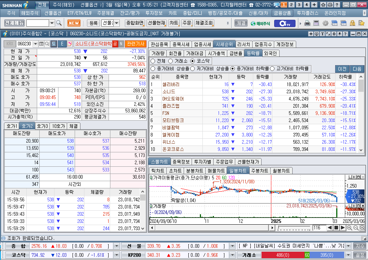The height and width of the screenshot is (260, 368).
Task: Open dropdown beside the KP200 ticker
Action: click(232, 255)
